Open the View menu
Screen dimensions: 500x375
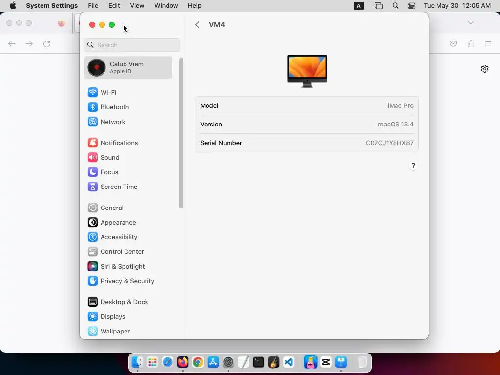(137, 6)
